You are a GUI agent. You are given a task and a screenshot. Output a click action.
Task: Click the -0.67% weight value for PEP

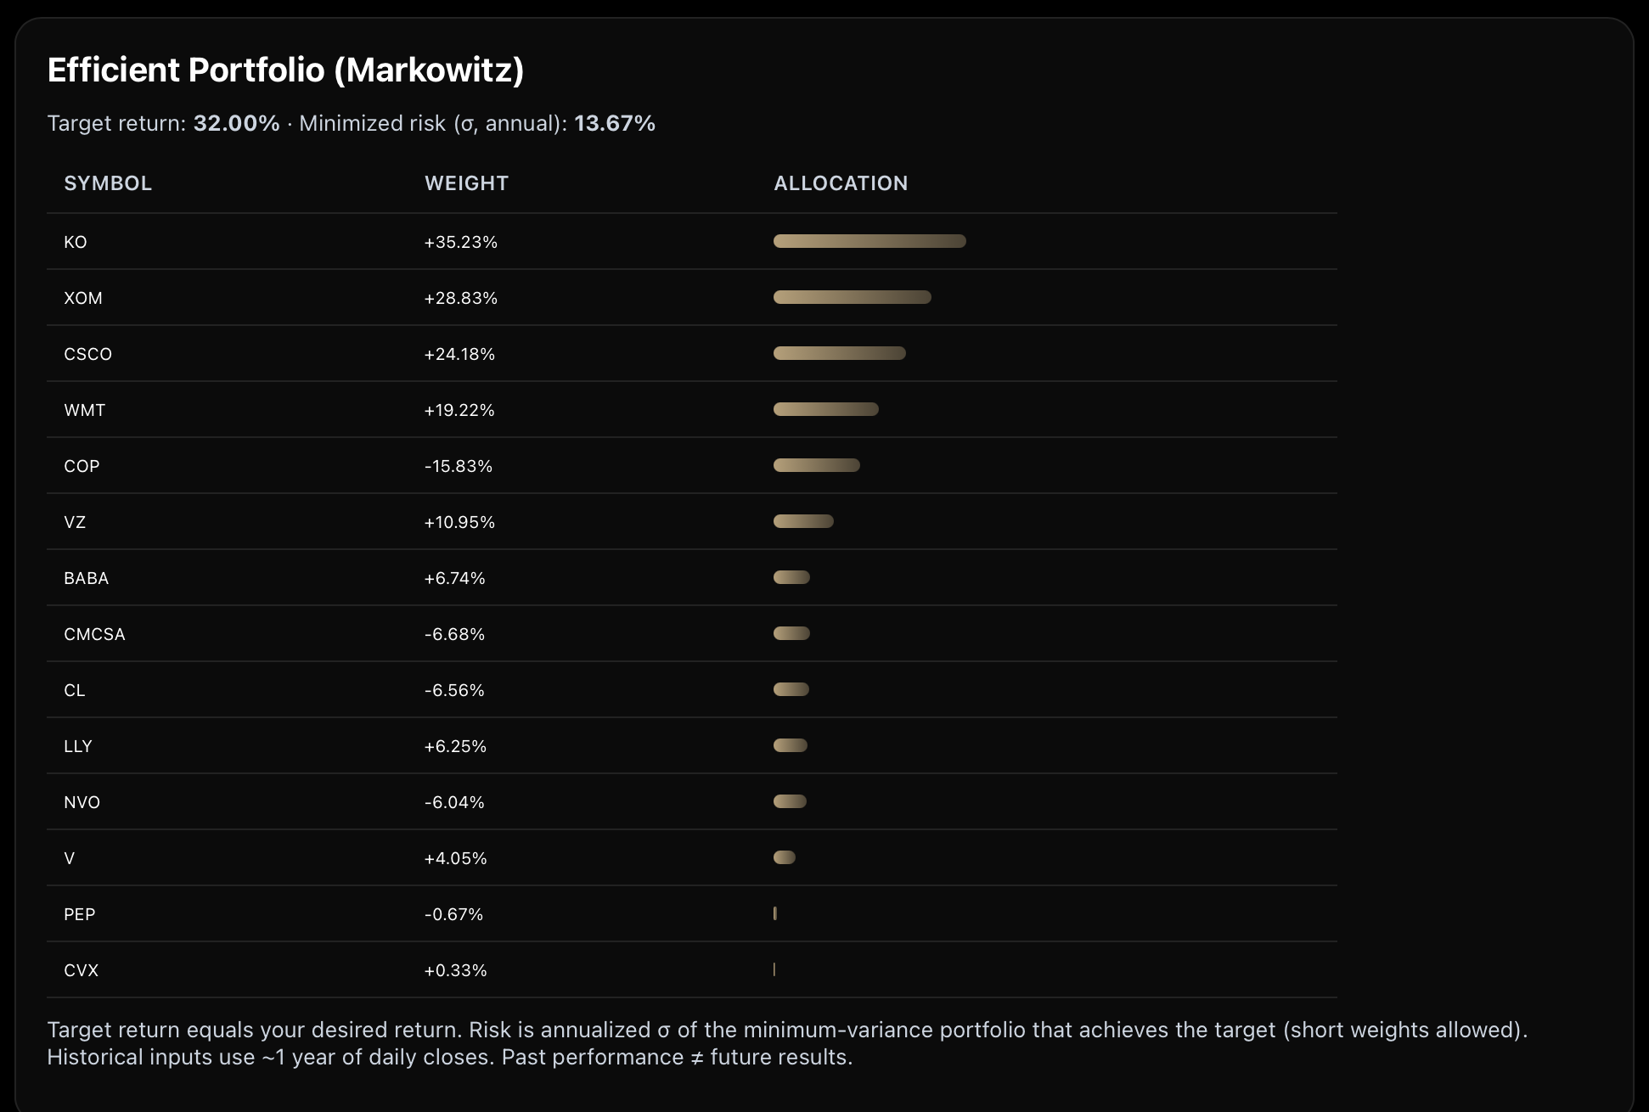pos(453,914)
